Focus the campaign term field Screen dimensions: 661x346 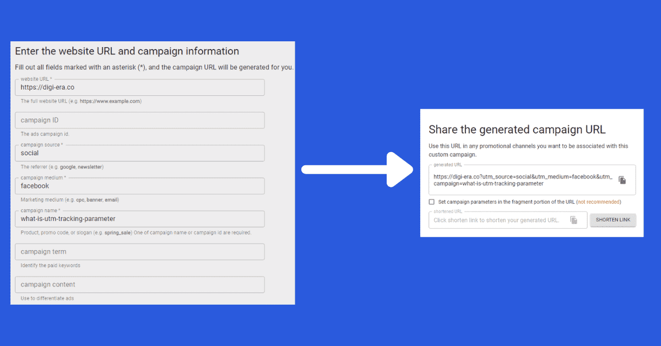click(139, 252)
